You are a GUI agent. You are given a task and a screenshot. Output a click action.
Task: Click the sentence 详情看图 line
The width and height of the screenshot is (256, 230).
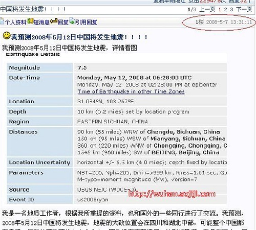coord(70,48)
